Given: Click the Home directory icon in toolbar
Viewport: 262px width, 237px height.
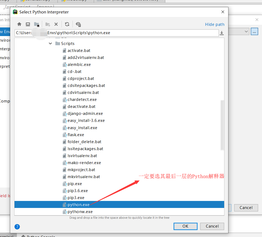Looking at the screenshot, I should pyautogui.click(x=19, y=24).
